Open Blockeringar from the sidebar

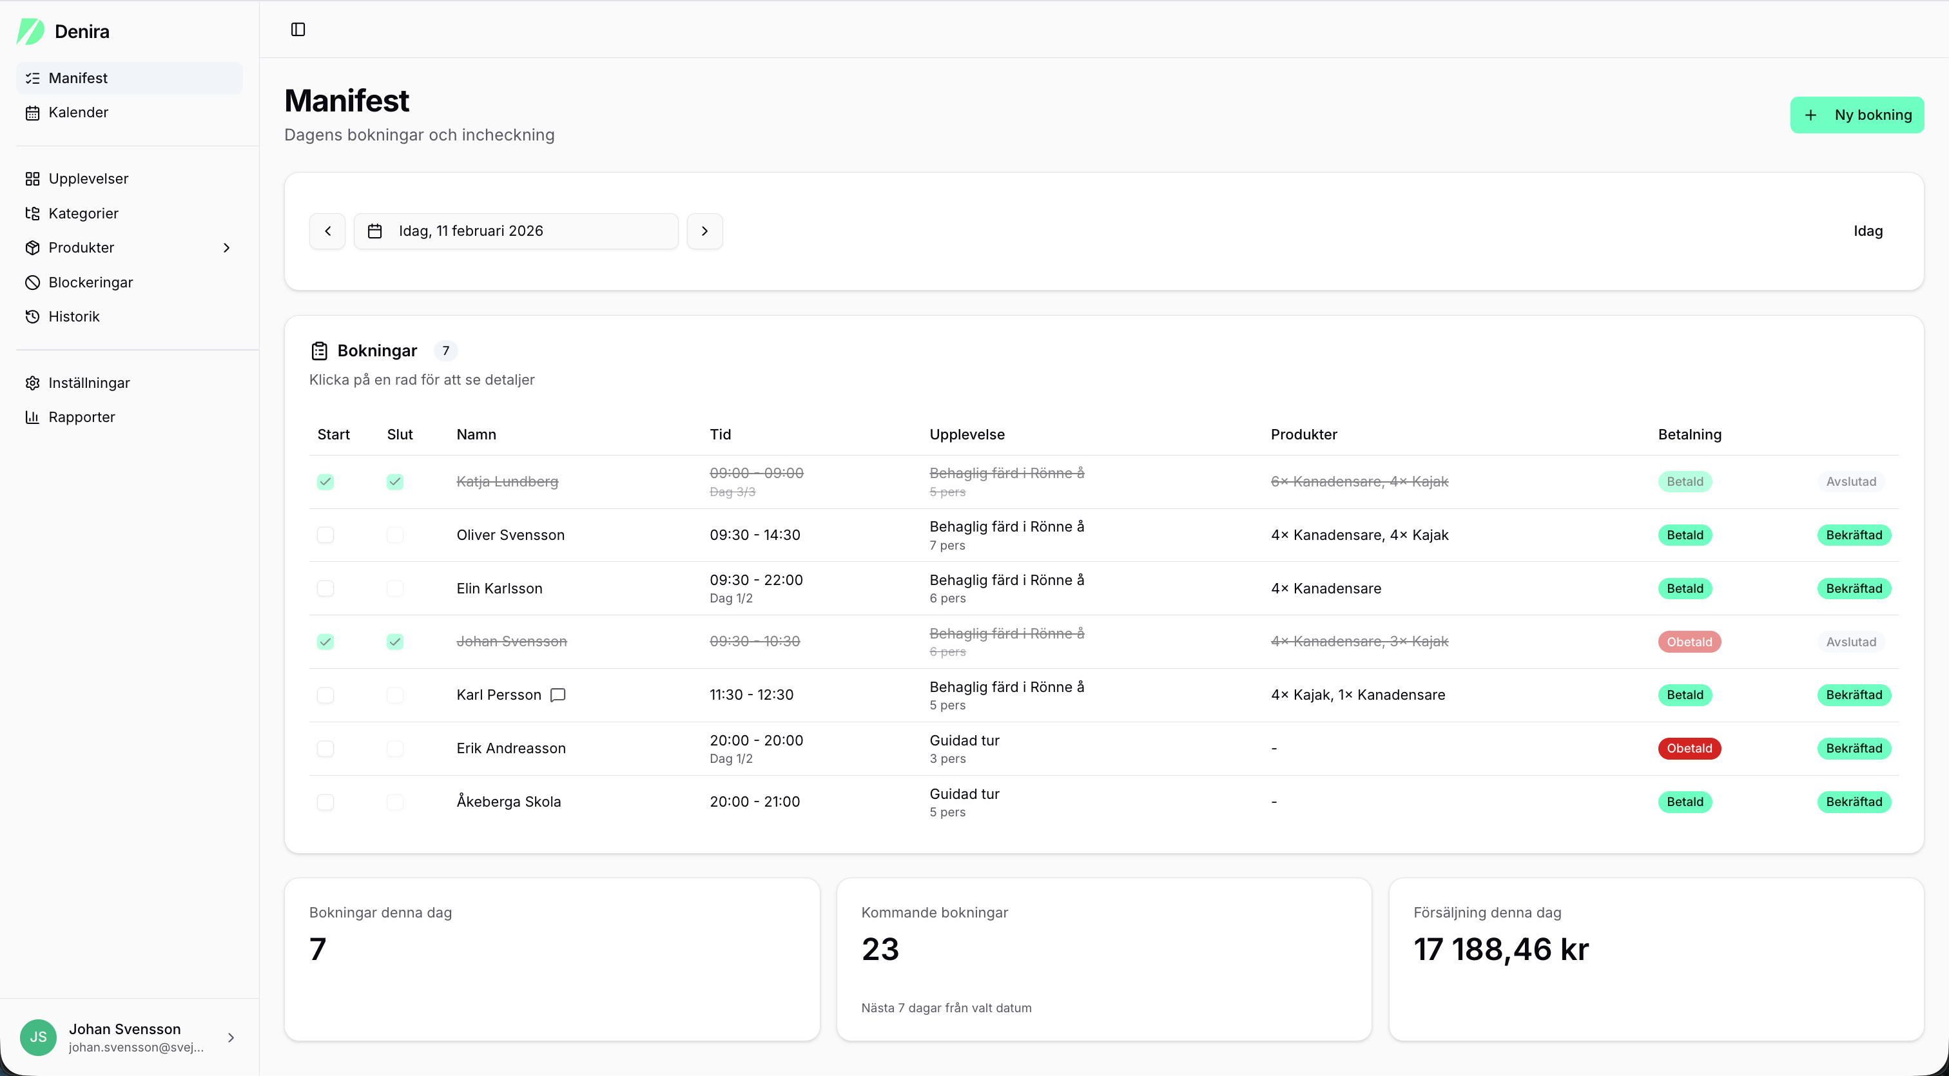90,282
